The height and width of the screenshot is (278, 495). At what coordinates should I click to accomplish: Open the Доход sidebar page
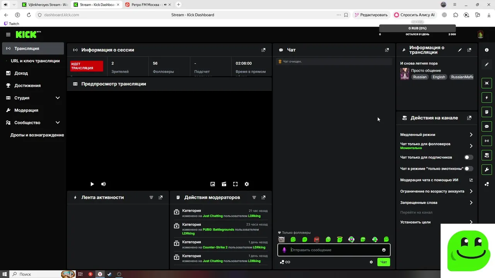tap(33, 73)
